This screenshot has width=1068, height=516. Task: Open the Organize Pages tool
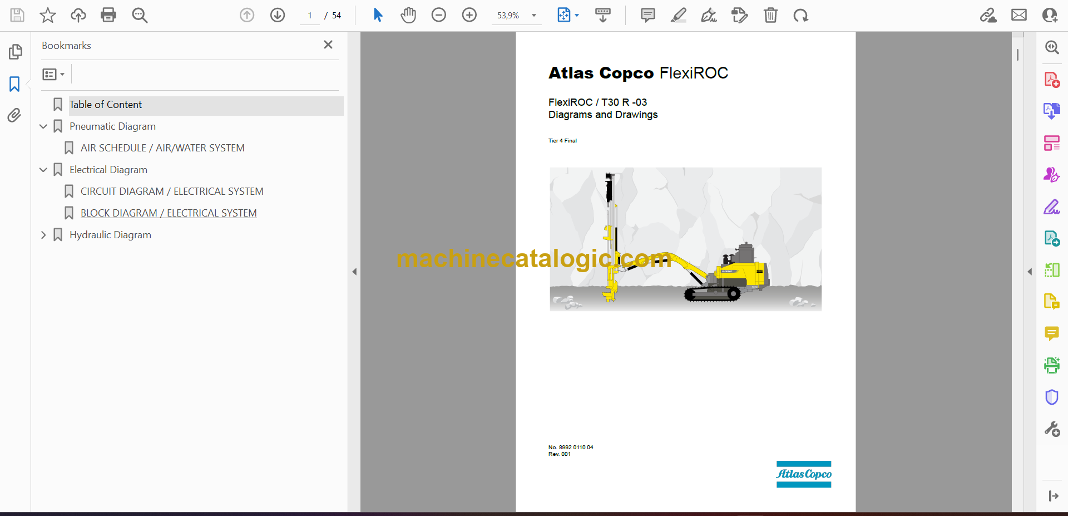point(1052,143)
